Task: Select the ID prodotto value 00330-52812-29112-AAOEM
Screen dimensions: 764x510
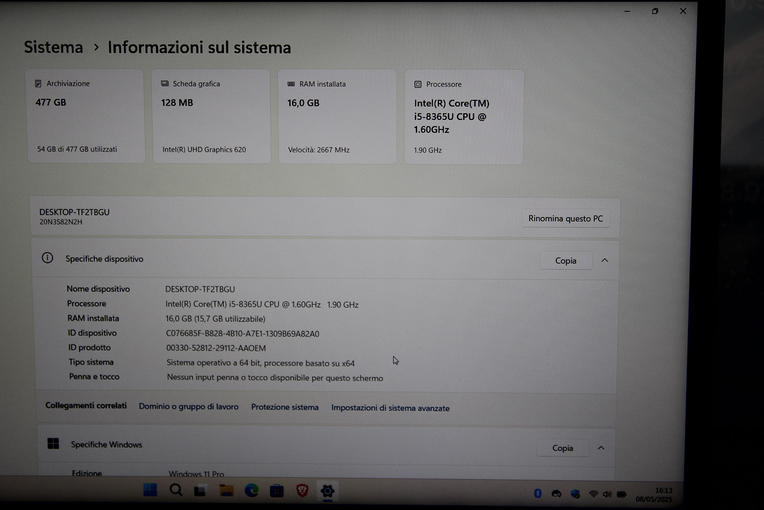Action: pos(216,348)
